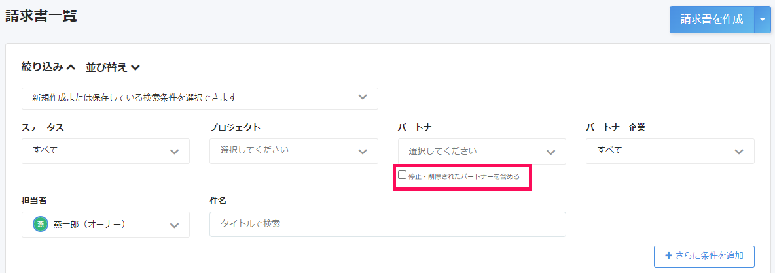Check 停止・削除されたパートナーを含める checkbox

pos(403,175)
